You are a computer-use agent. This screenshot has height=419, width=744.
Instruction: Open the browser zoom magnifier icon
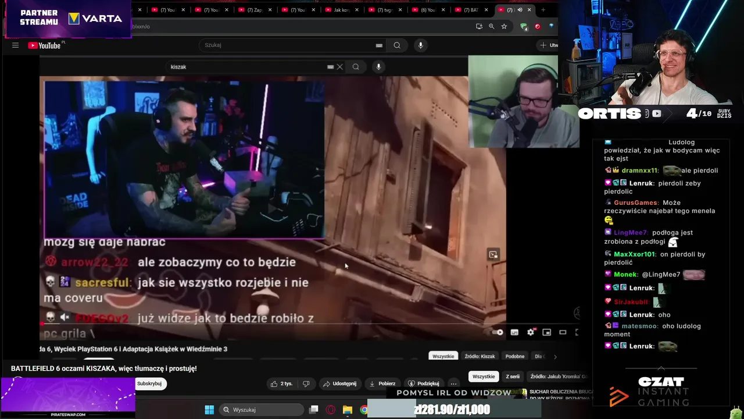pyautogui.click(x=492, y=26)
